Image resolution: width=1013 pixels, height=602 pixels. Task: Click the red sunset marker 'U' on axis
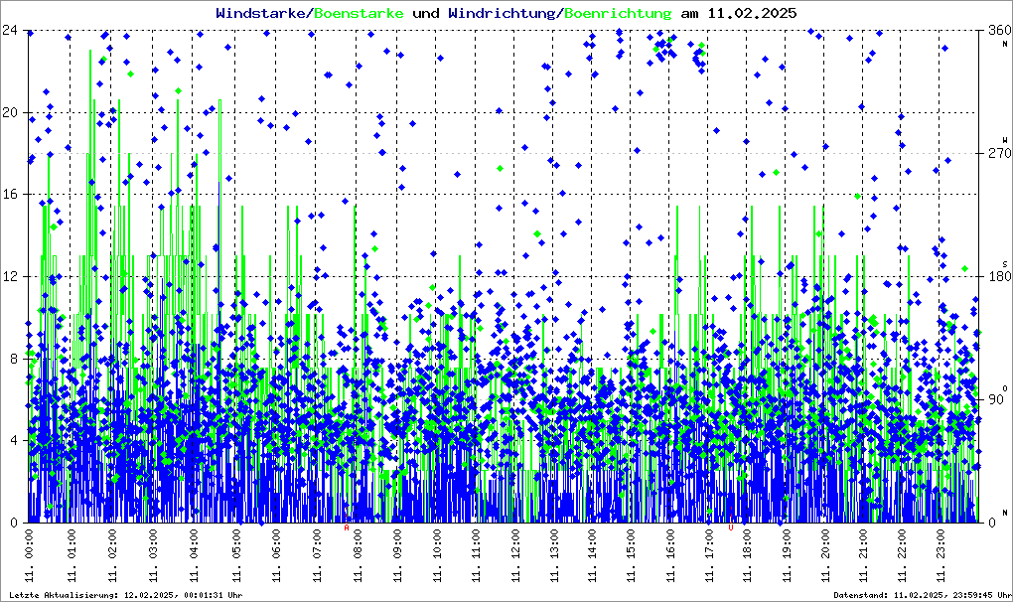pos(731,527)
